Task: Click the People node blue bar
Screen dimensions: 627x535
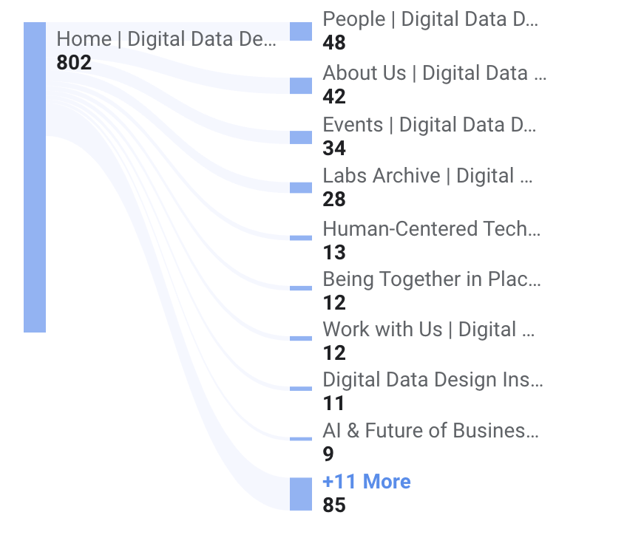Action: tap(301, 31)
